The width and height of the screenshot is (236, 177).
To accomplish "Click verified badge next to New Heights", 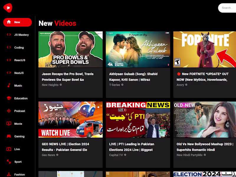I will tap(61, 85).
